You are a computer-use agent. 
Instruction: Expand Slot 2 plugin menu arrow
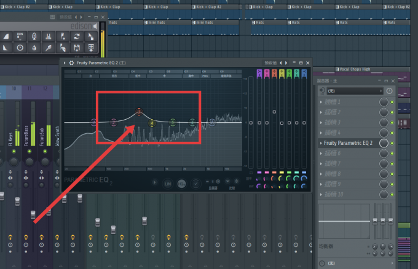click(321, 112)
